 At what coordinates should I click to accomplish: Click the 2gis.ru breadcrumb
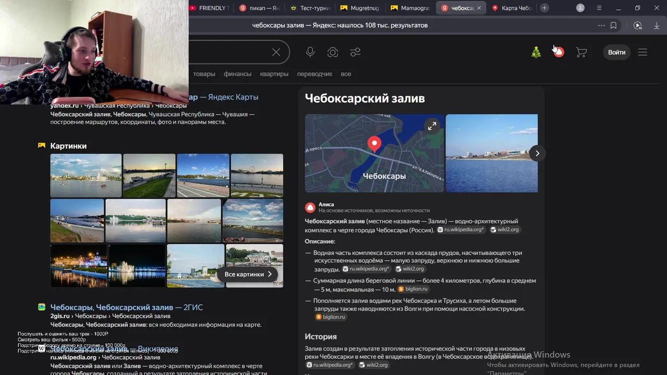[60, 316]
